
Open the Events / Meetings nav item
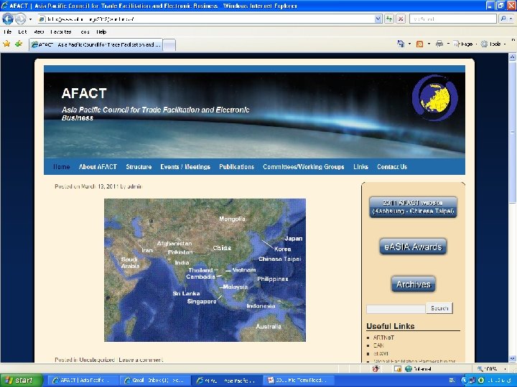coord(185,167)
